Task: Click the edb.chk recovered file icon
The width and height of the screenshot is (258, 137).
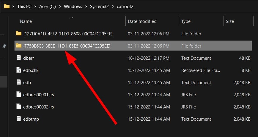Action: pos(19,70)
